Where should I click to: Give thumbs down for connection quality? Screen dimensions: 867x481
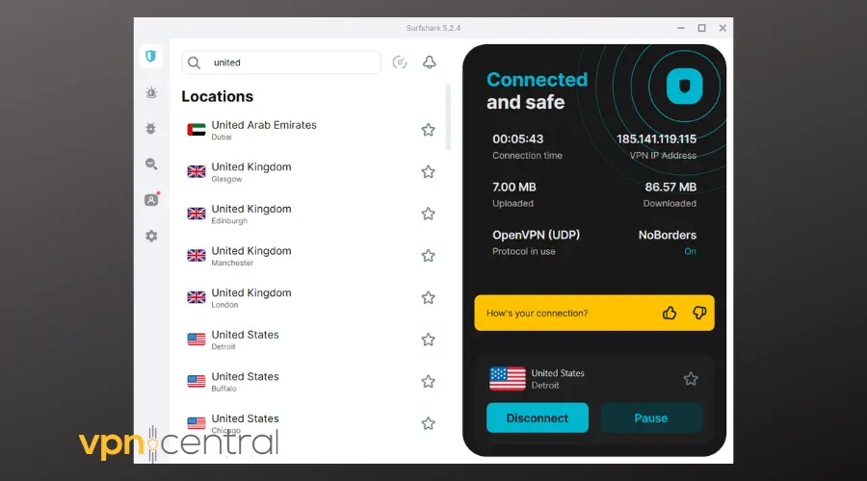point(699,313)
